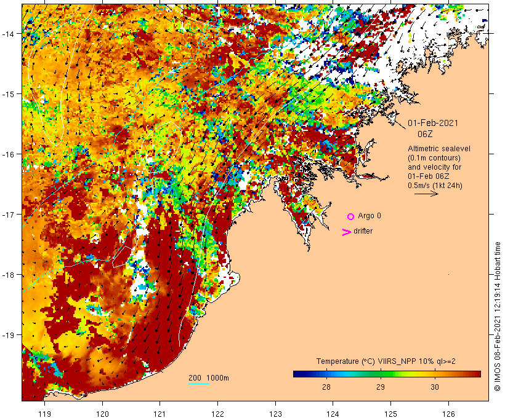The height and width of the screenshot is (418, 505).
Task: Click the colorbar '29' tick label
Action: click(381, 387)
